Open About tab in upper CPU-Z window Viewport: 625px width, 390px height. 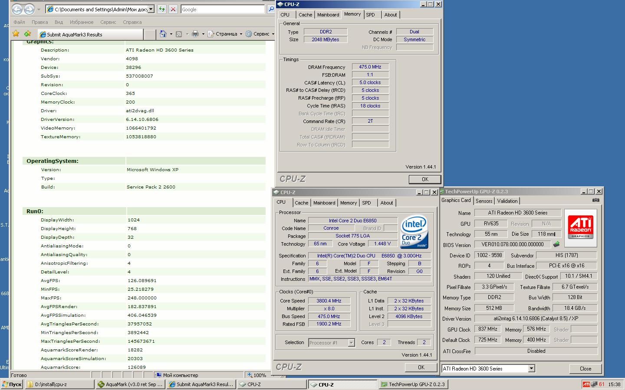click(391, 15)
